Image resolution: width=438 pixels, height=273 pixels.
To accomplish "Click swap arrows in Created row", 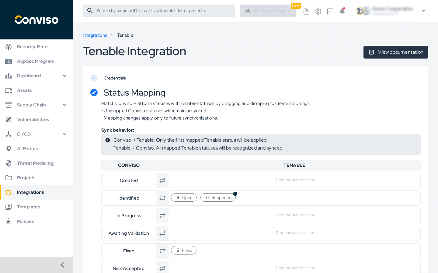I will pos(162,180).
